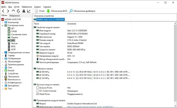Click Обновления драйверов magnifier button
The width and height of the screenshot is (177, 108).
pyautogui.click(x=82, y=11)
